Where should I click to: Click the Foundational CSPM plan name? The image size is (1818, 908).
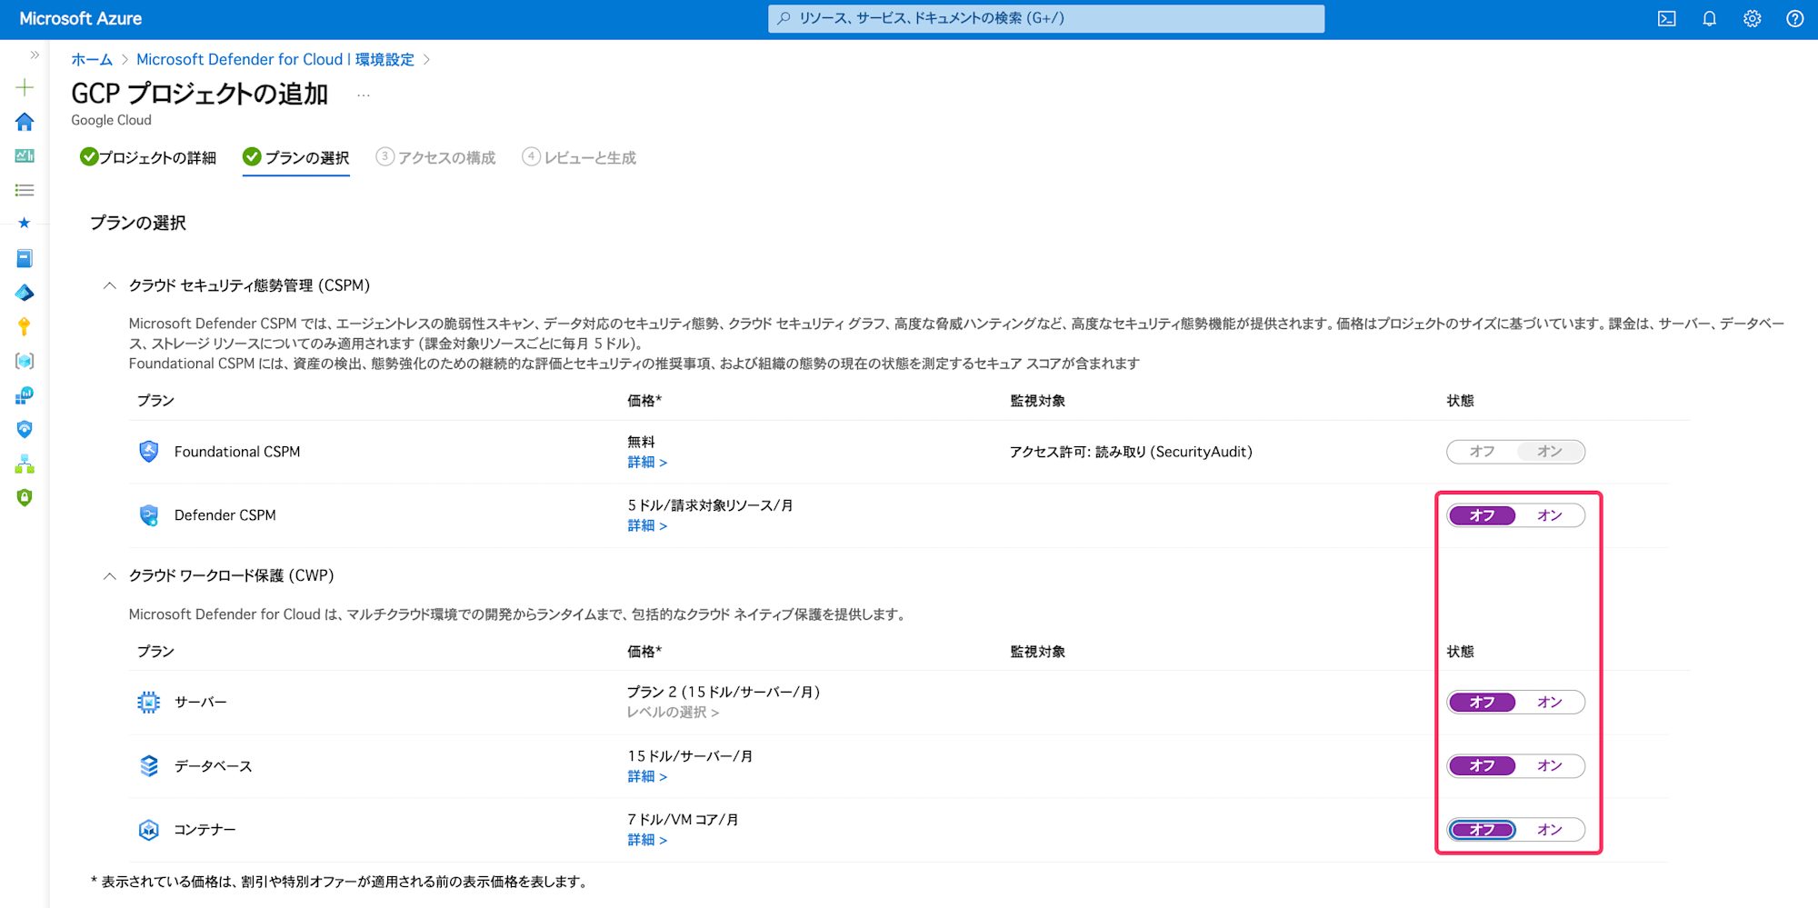pos(237,452)
